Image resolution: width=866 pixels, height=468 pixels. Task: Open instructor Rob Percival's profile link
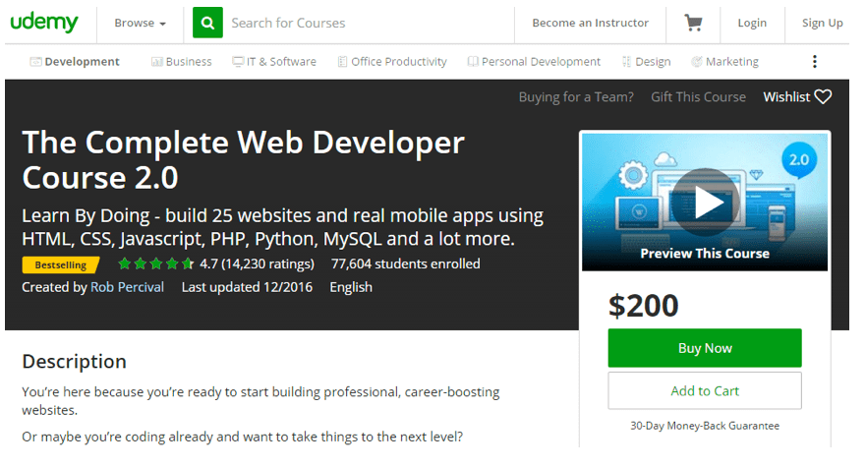point(127,287)
